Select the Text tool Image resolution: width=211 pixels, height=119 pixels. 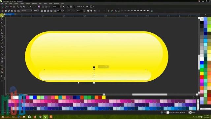click(x=2, y=47)
